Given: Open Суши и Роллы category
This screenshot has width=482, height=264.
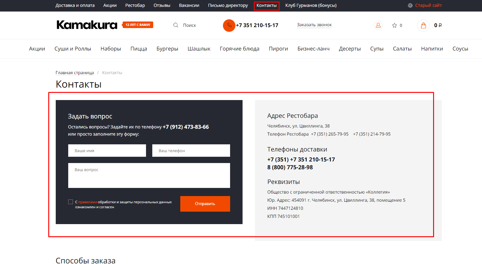Looking at the screenshot, I should point(73,49).
